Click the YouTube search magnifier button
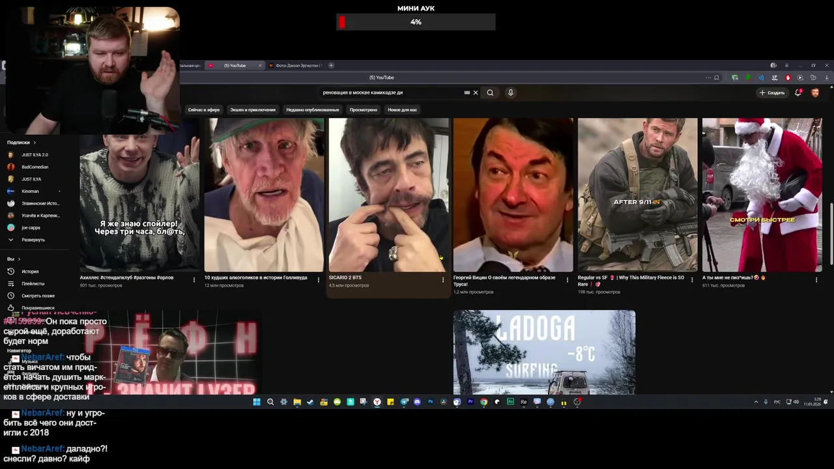This screenshot has width=834, height=469. tap(490, 92)
